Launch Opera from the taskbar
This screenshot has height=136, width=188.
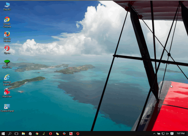click(x=51, y=133)
